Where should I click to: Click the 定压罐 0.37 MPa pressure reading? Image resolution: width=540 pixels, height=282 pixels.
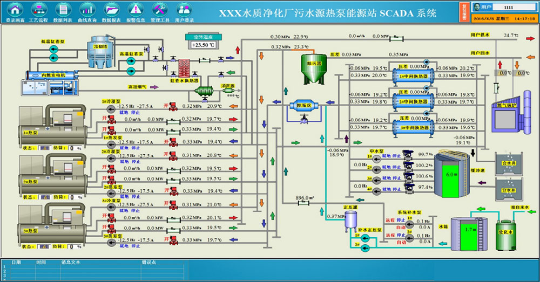tap(336, 216)
